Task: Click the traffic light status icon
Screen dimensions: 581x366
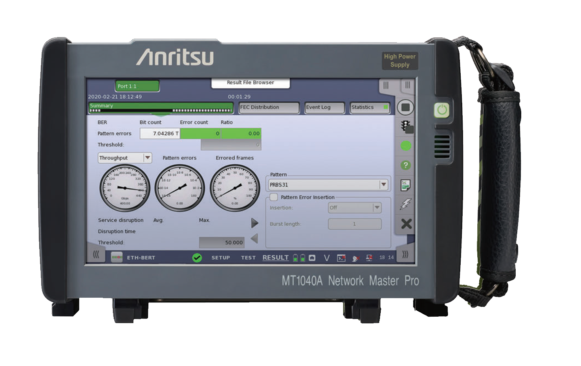Action: pyautogui.click(x=406, y=126)
